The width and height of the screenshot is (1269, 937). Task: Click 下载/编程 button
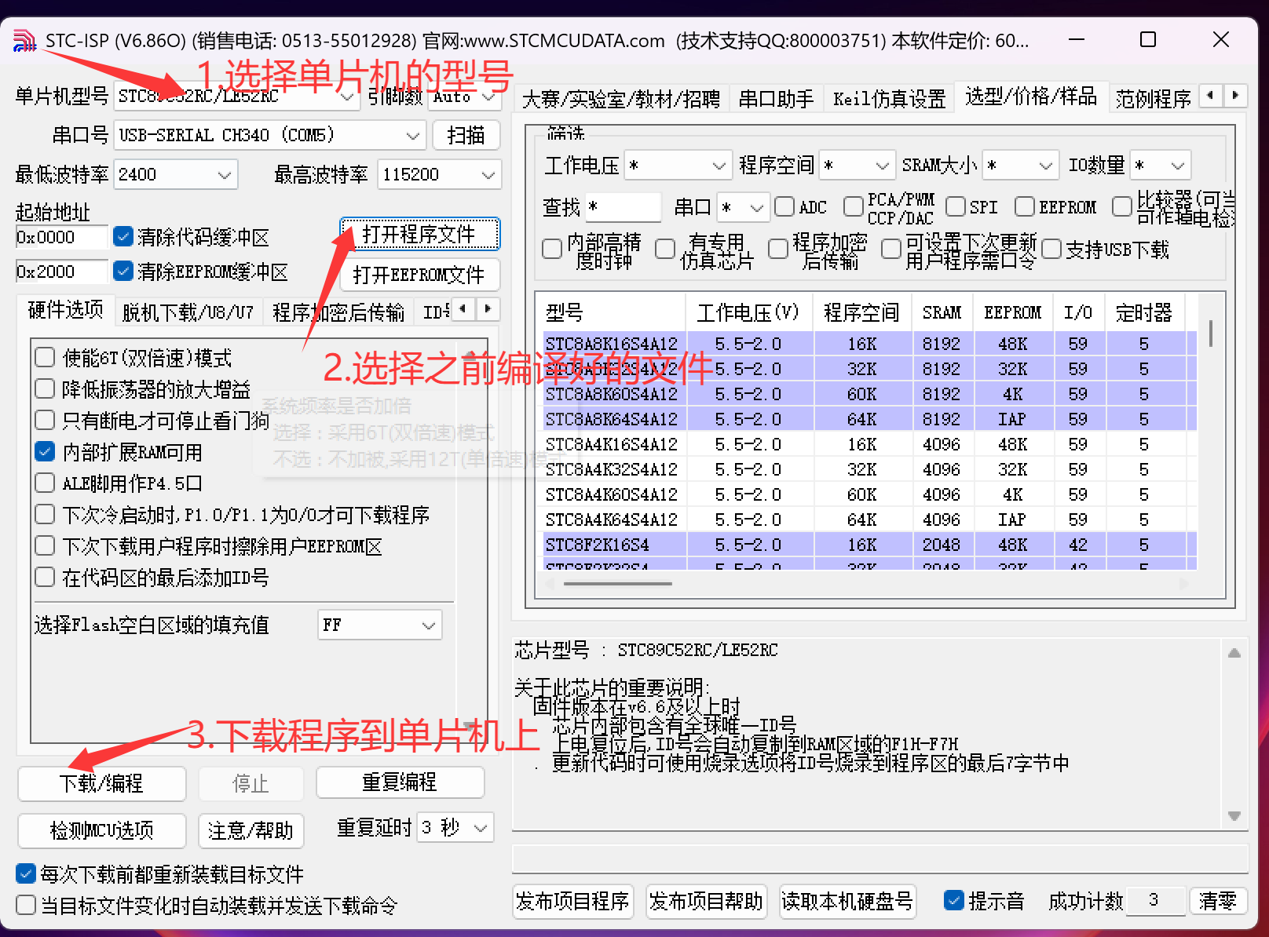[101, 783]
